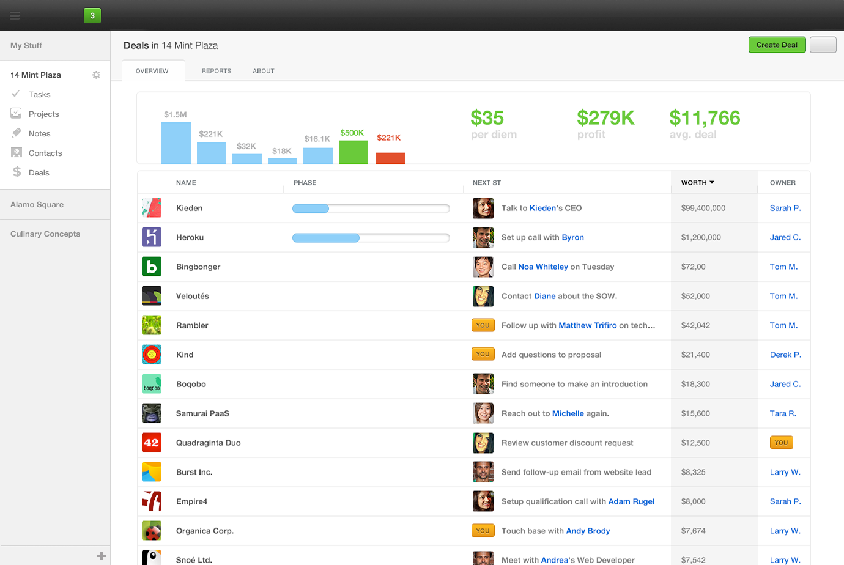Click the red $221K chart bar
844x565 pixels.
pyautogui.click(x=390, y=158)
